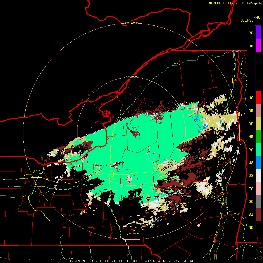
Task: Click the dark radar-site echo cluster near map center
Action: coord(133,132)
